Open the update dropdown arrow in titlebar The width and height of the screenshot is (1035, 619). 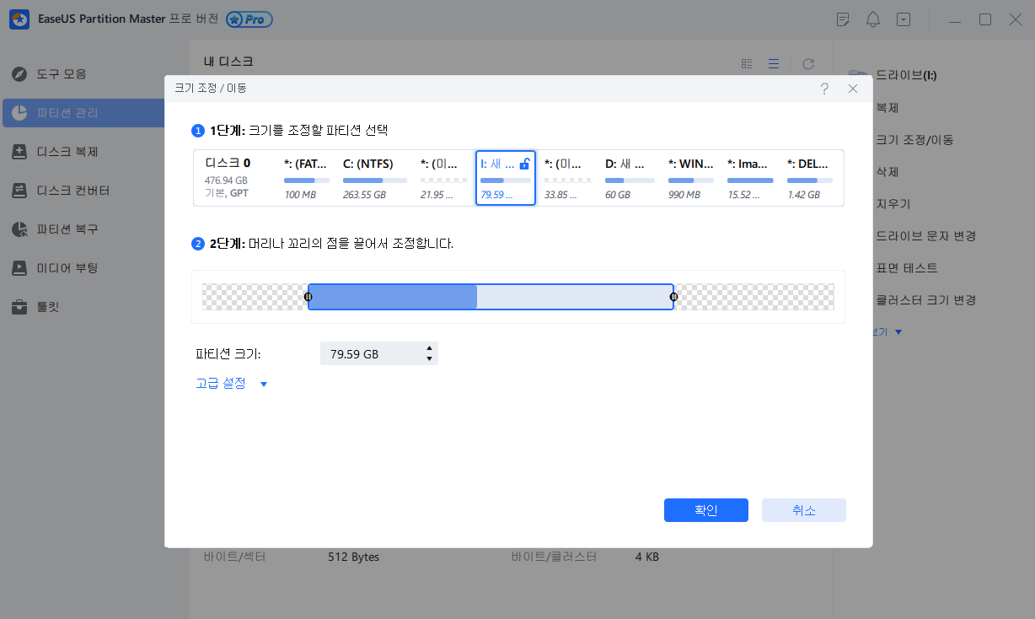904,19
